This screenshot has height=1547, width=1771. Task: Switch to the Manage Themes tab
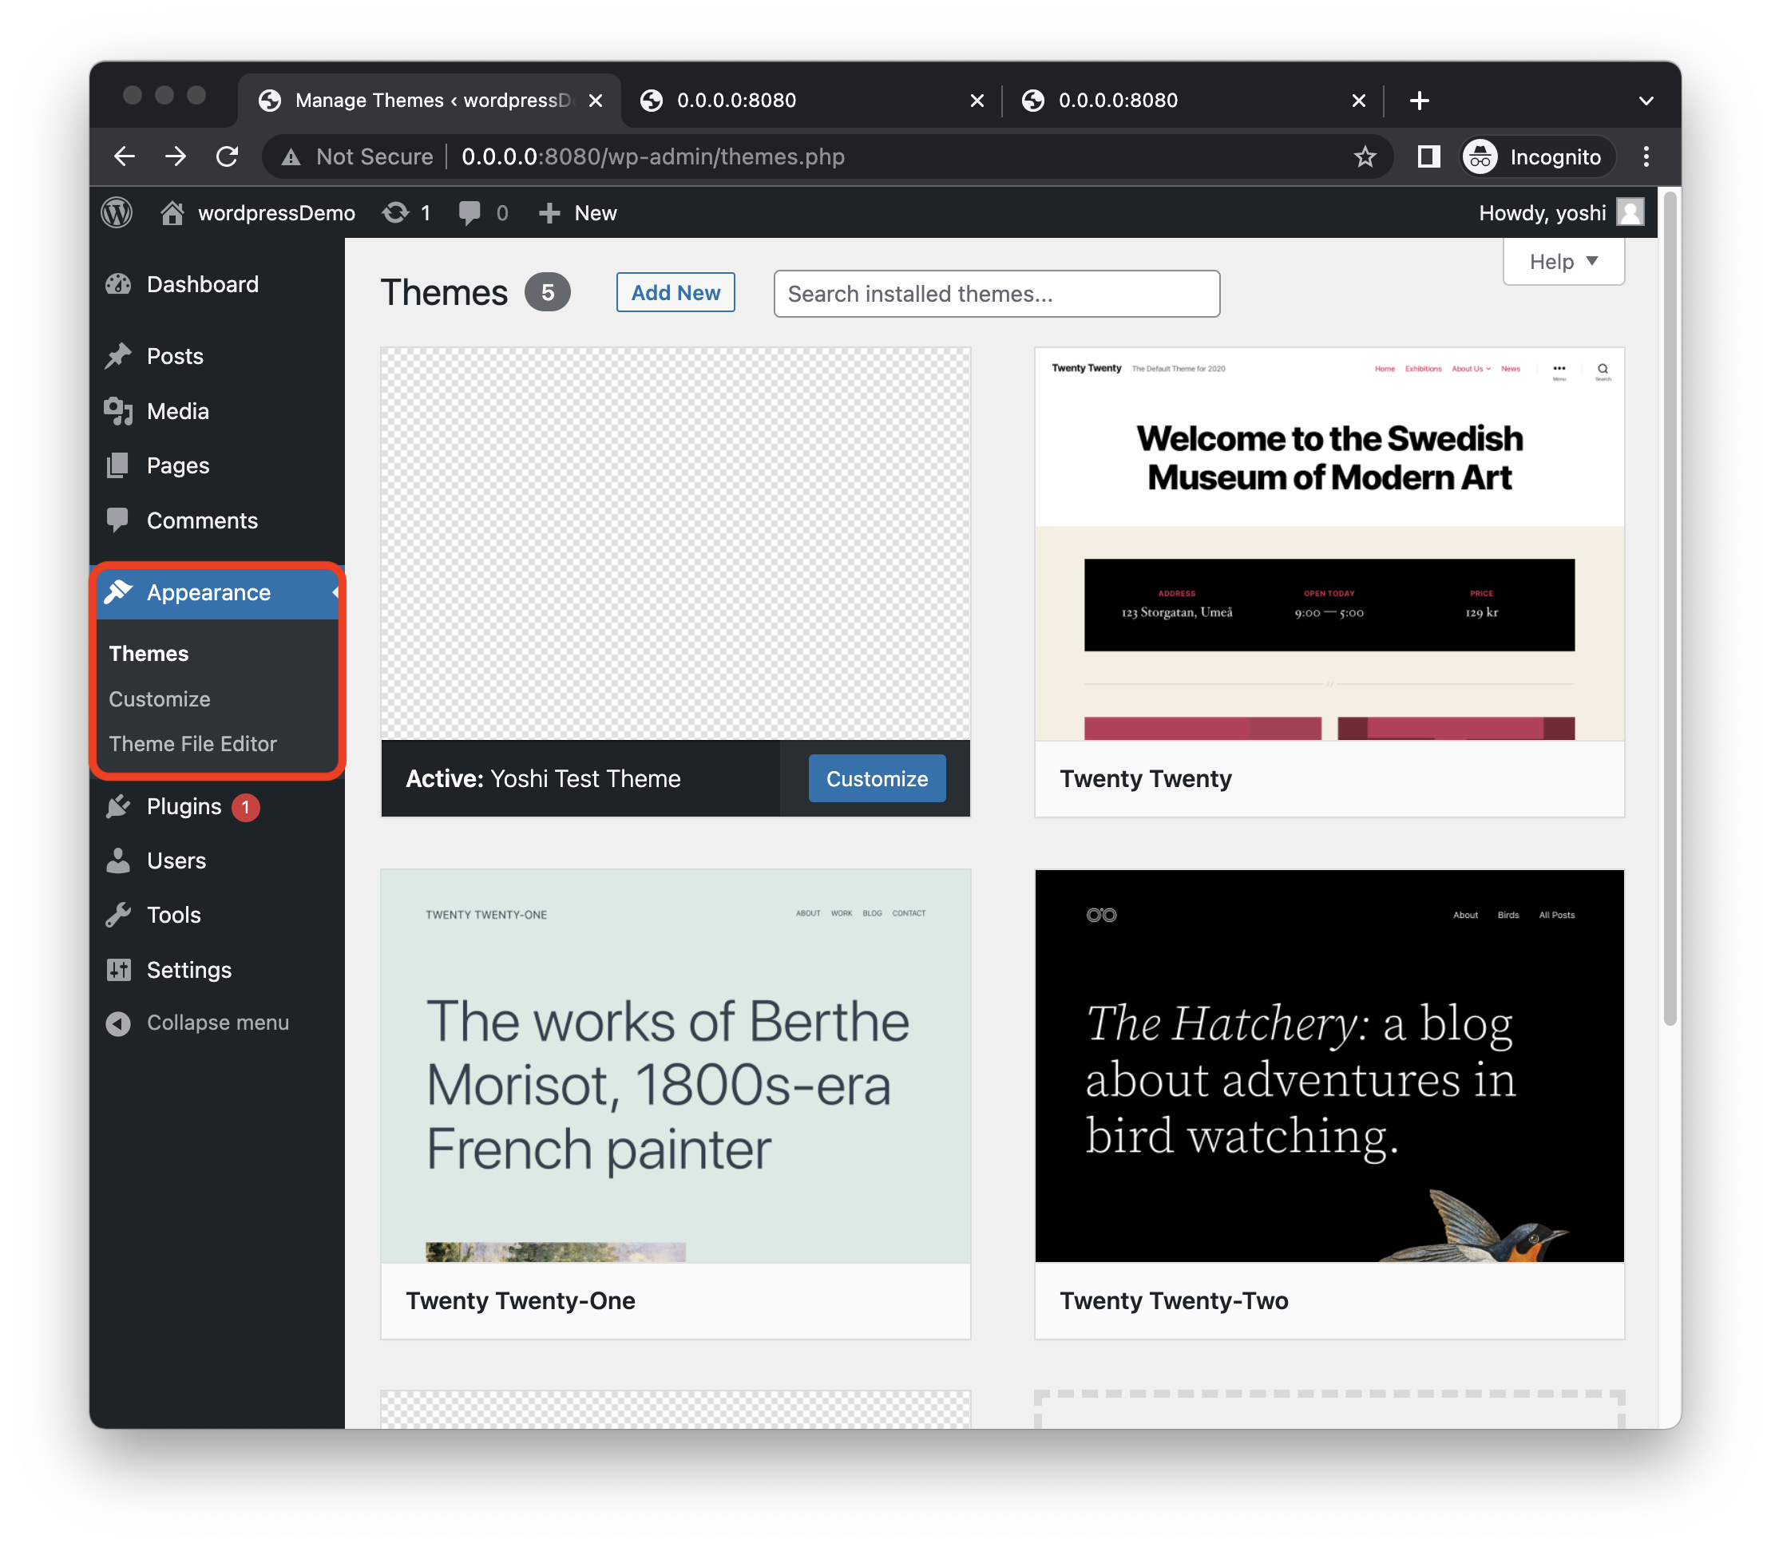427,100
